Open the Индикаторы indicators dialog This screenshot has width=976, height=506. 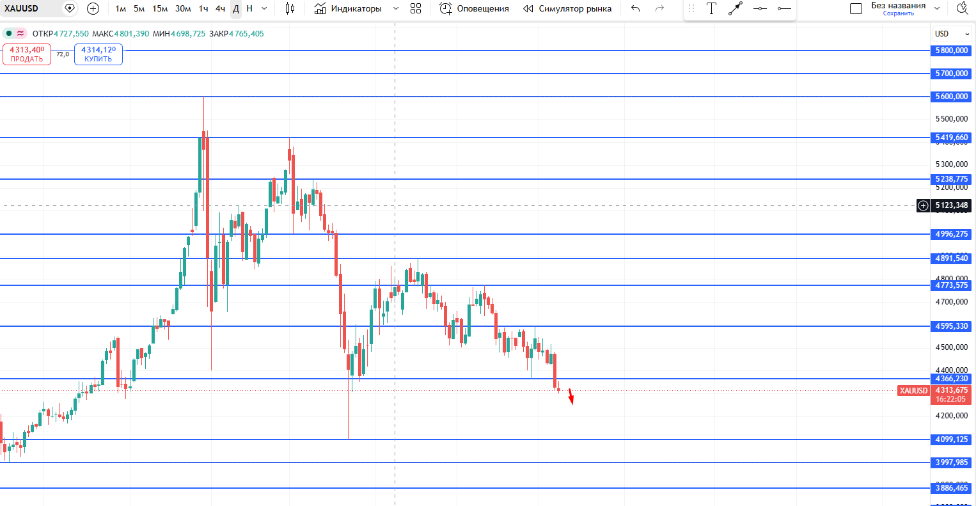349,8
